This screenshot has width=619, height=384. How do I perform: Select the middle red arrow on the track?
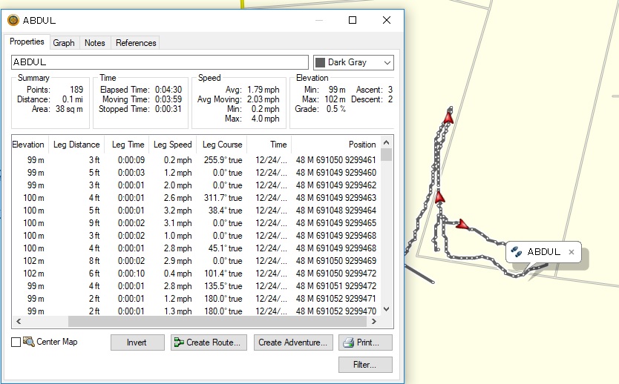[x=439, y=197]
